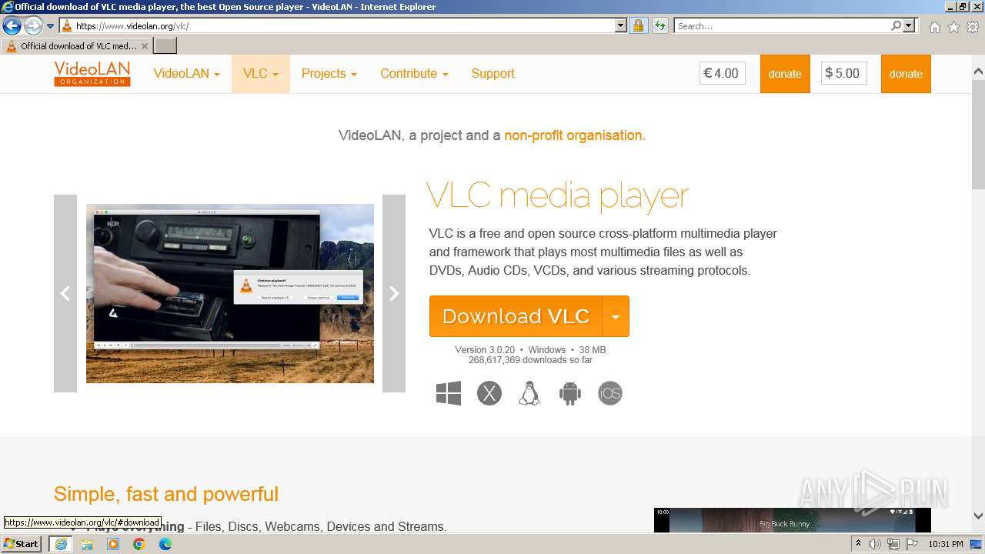985x554 pixels.
Task: Open recent pages dropdown arrow
Action: coord(50,26)
